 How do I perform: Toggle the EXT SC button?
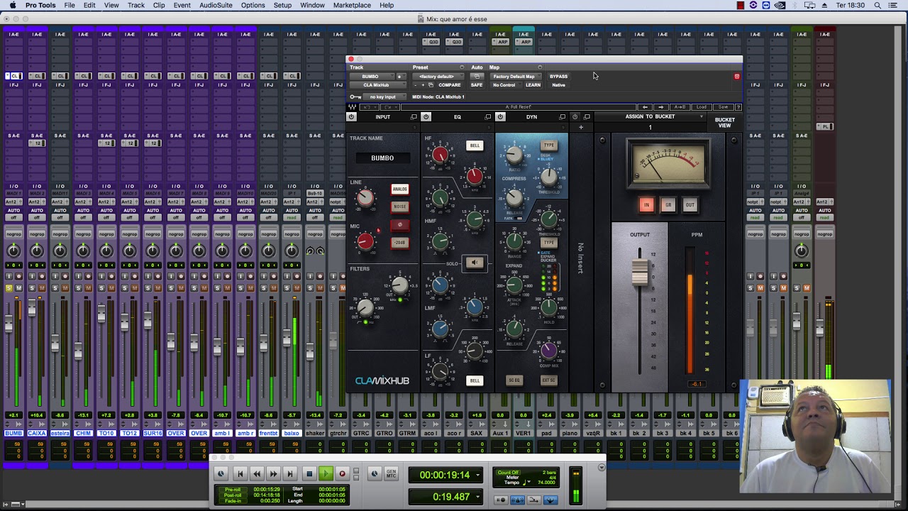pos(548,380)
